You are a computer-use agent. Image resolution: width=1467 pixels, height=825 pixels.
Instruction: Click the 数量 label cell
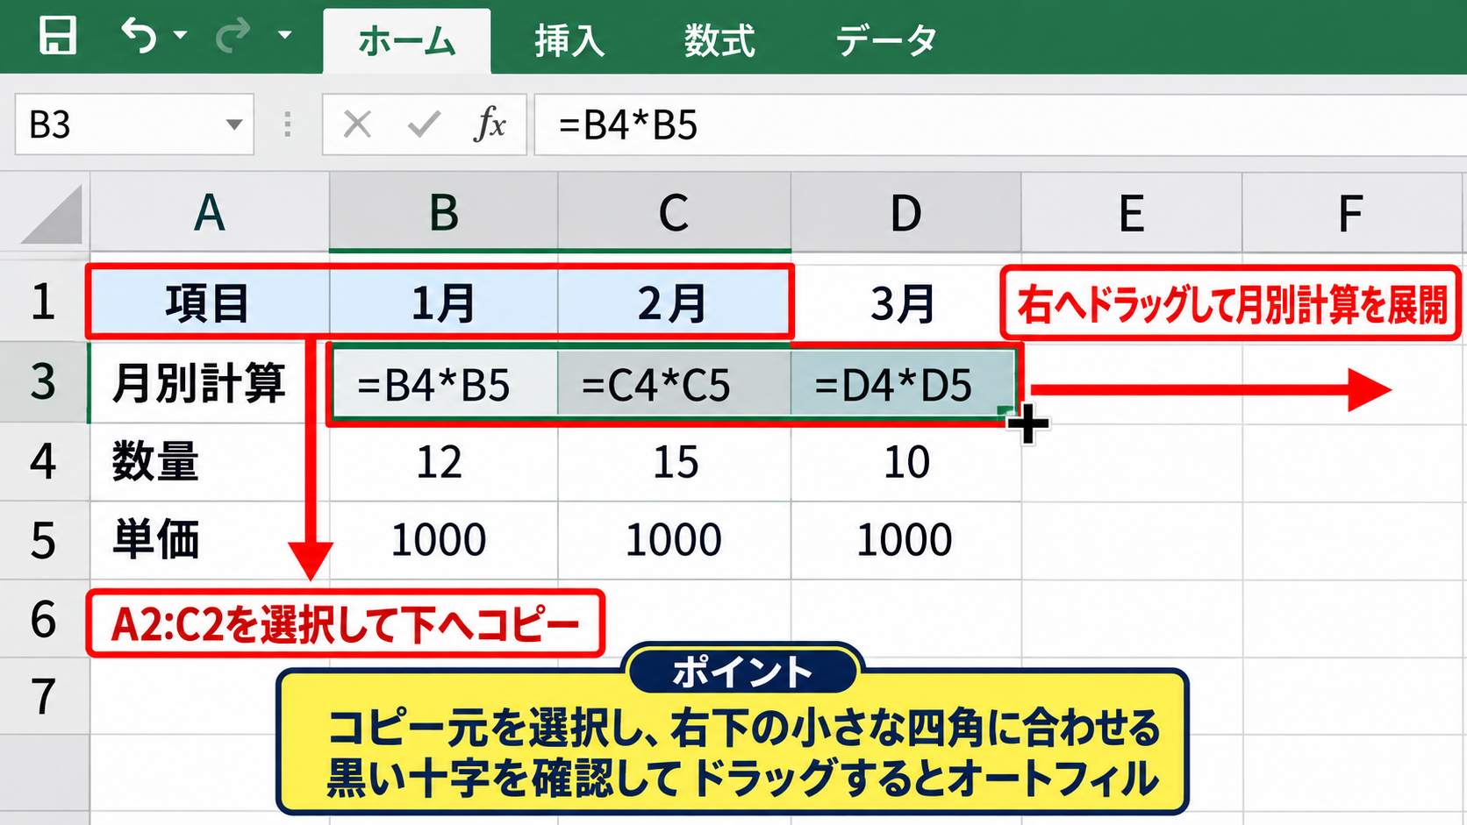tap(210, 462)
